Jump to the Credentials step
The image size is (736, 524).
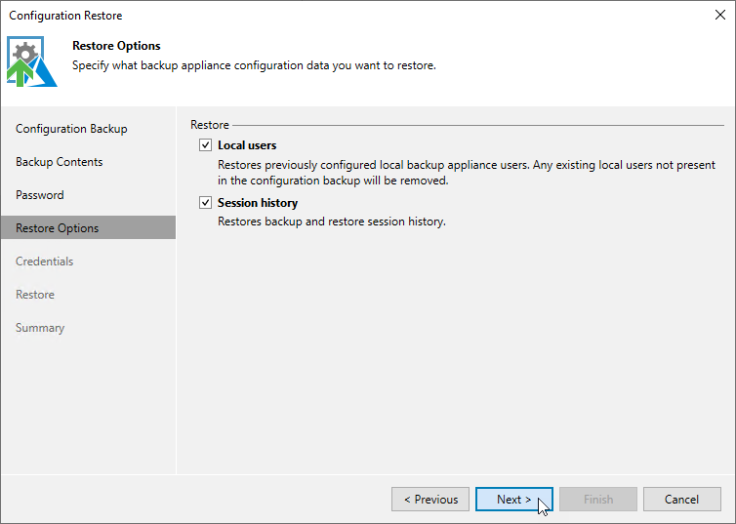[45, 262]
